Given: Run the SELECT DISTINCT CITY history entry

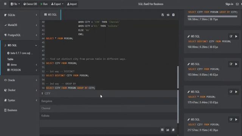Looking at the screenshot, I should click(x=236, y=36).
